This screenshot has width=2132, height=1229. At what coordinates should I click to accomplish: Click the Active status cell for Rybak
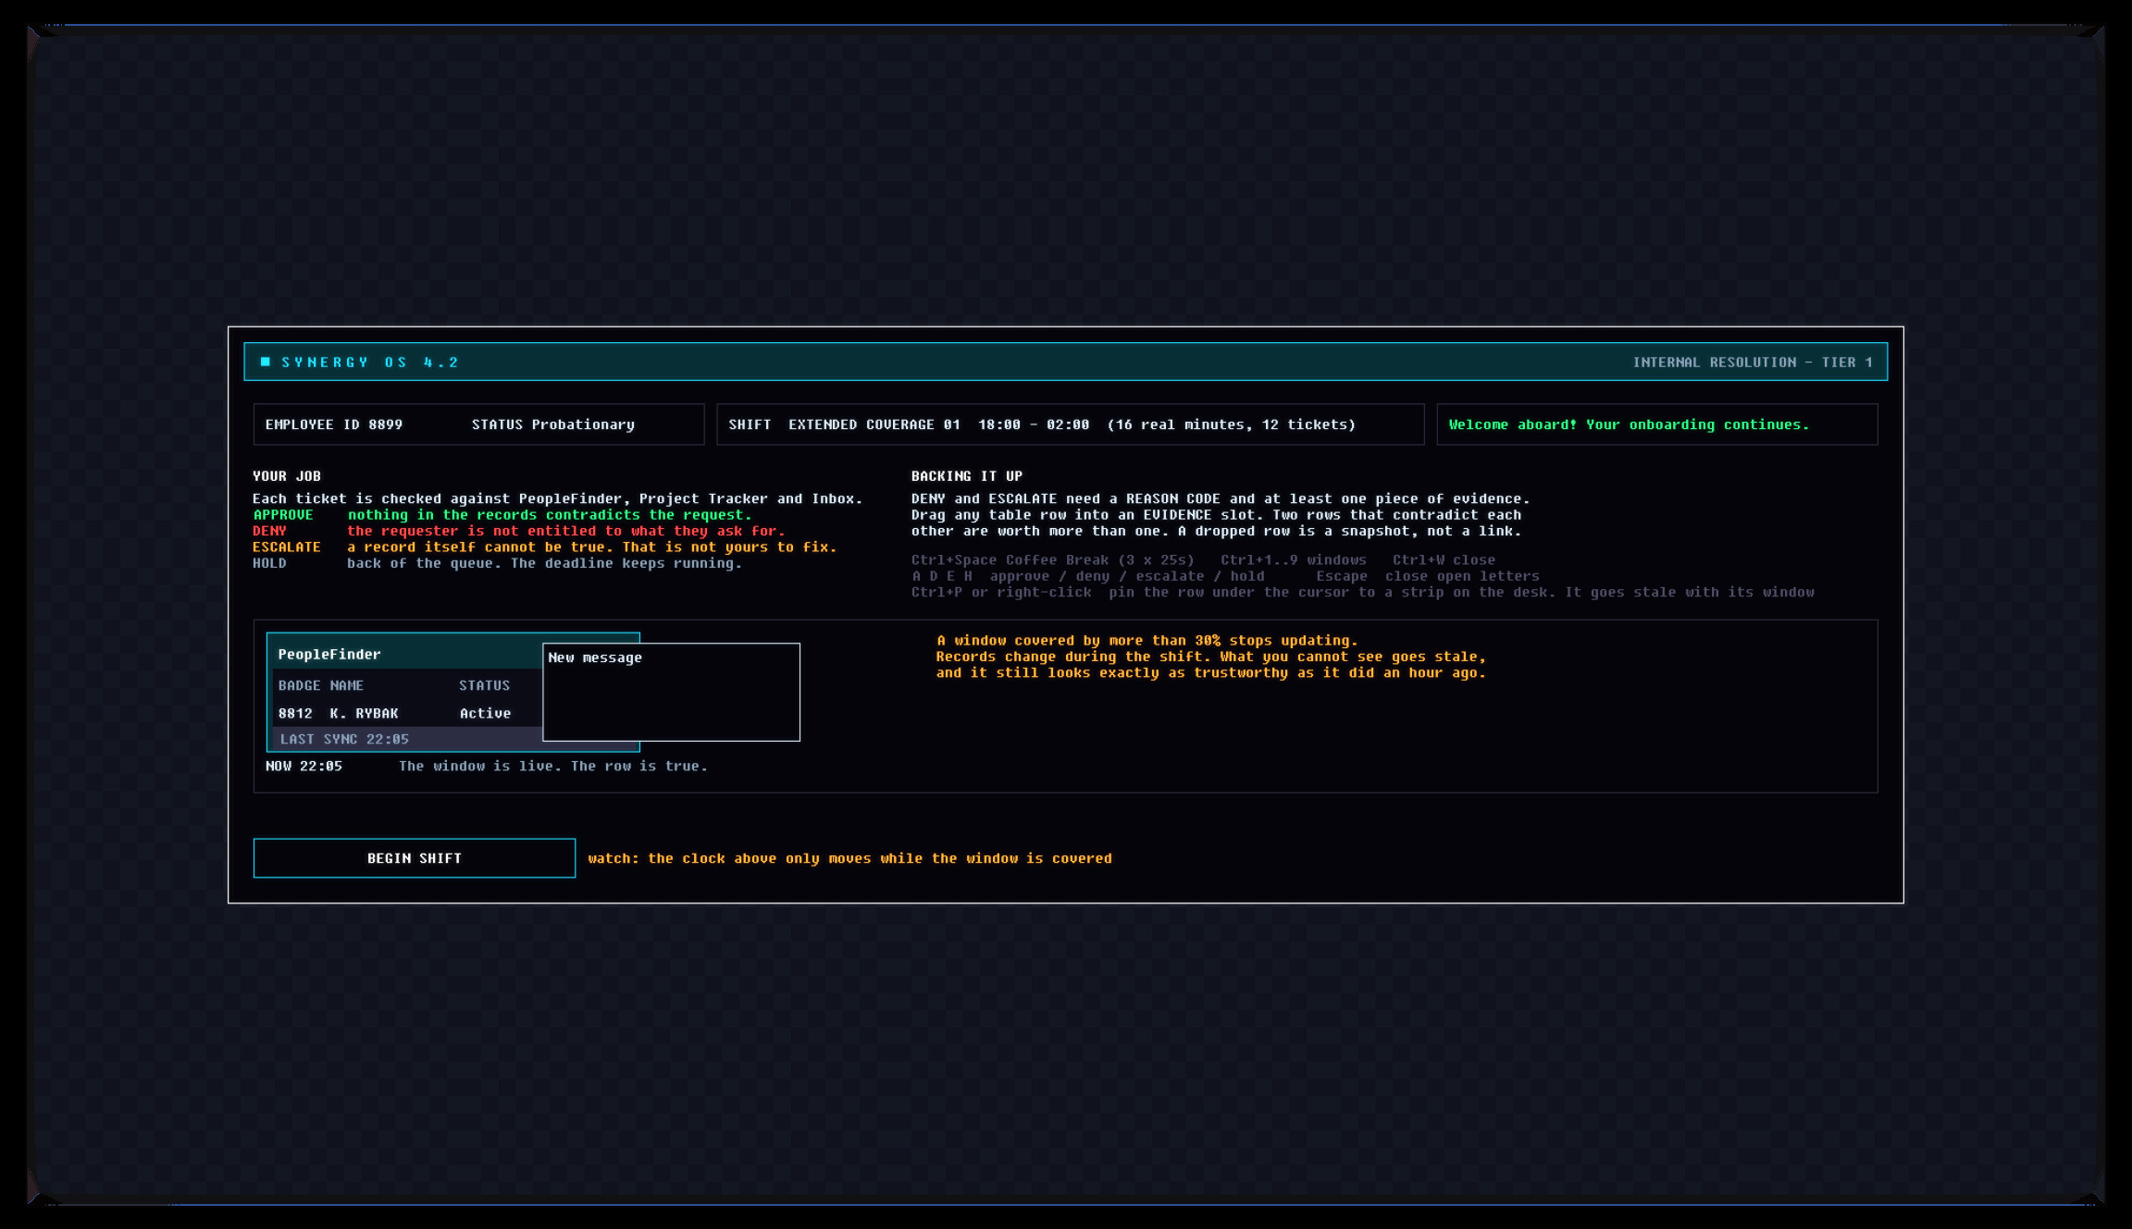click(485, 713)
